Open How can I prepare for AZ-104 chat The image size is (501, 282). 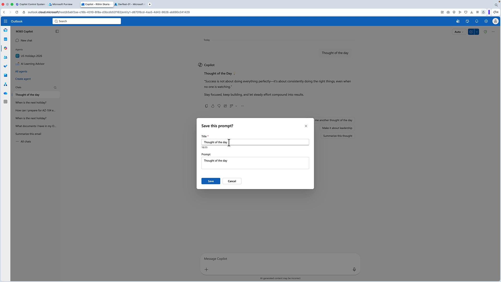tap(36, 110)
